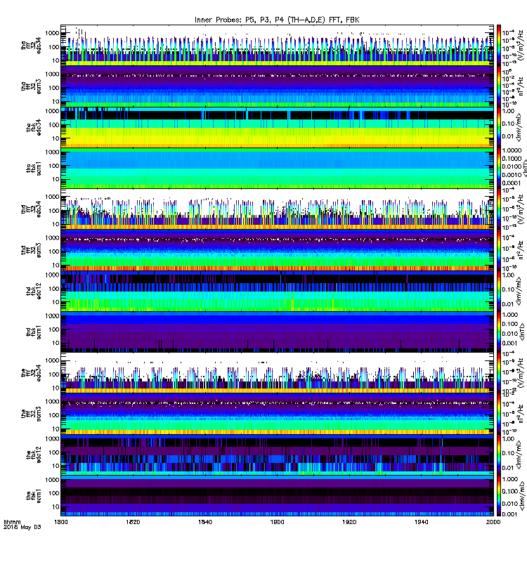Select the 'tha fff 32 edc34' panel label
Screen dimensions: 527x562
click(31, 46)
